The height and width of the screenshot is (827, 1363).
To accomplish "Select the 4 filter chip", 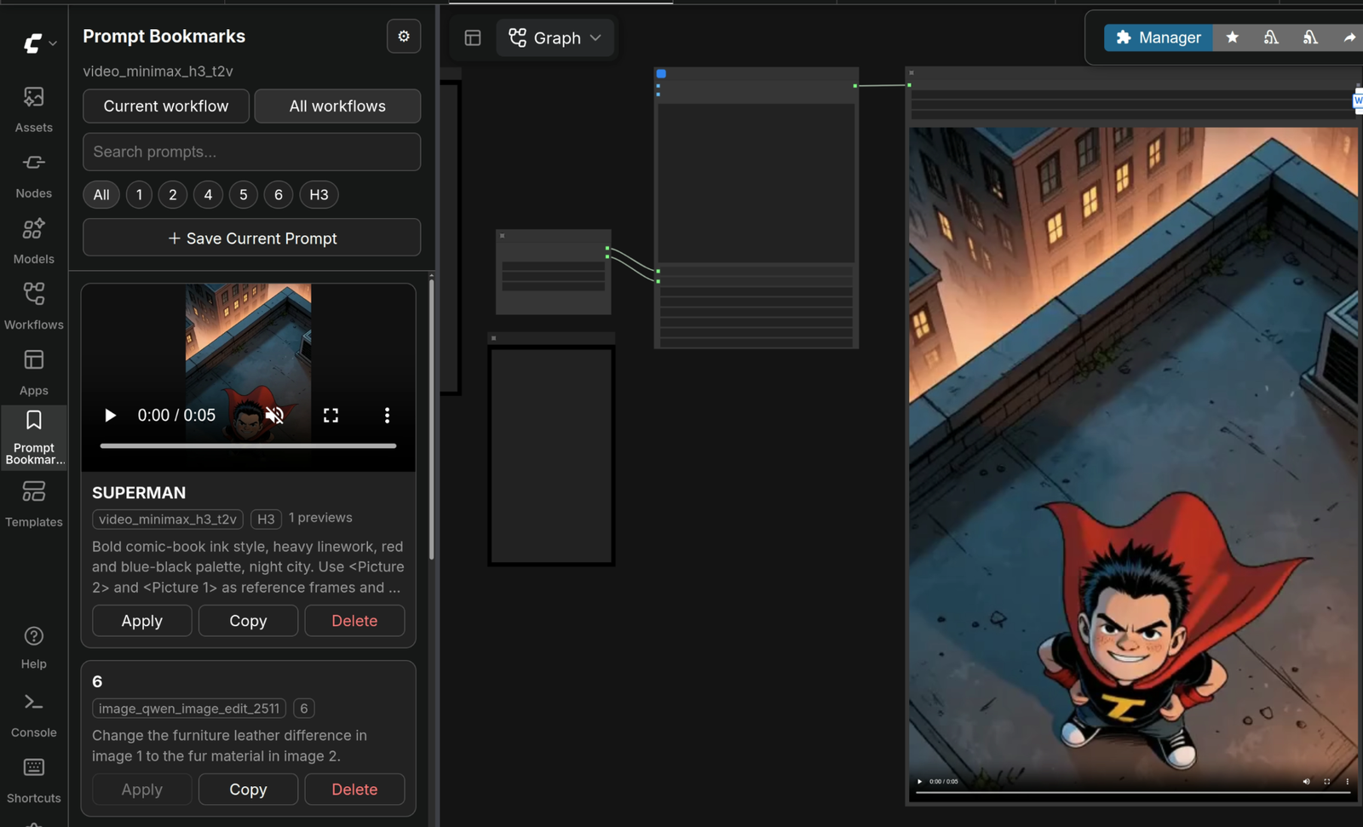I will click(x=208, y=195).
